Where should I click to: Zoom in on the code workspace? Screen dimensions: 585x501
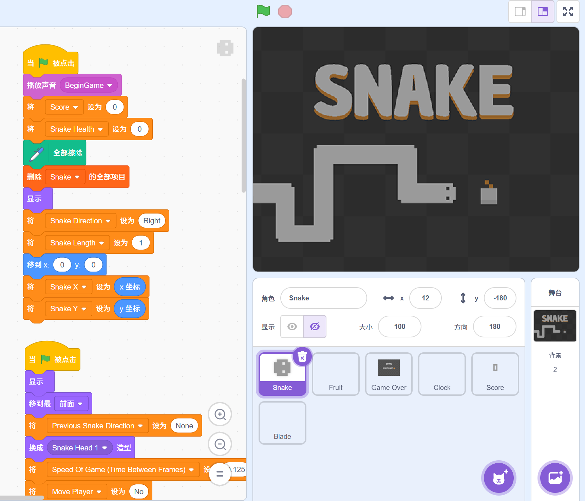click(220, 414)
